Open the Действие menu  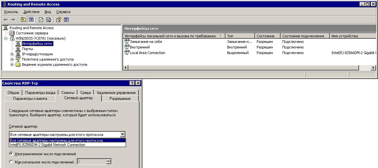31,12
